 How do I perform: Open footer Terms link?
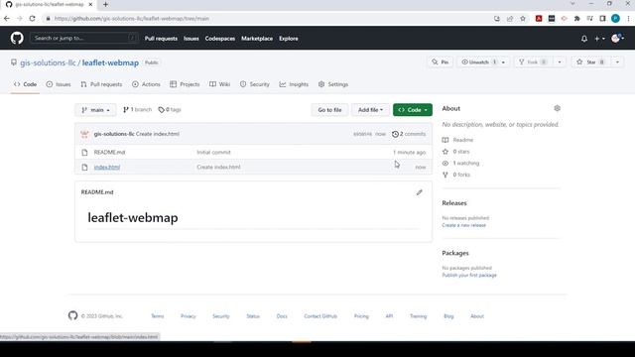coord(158,316)
